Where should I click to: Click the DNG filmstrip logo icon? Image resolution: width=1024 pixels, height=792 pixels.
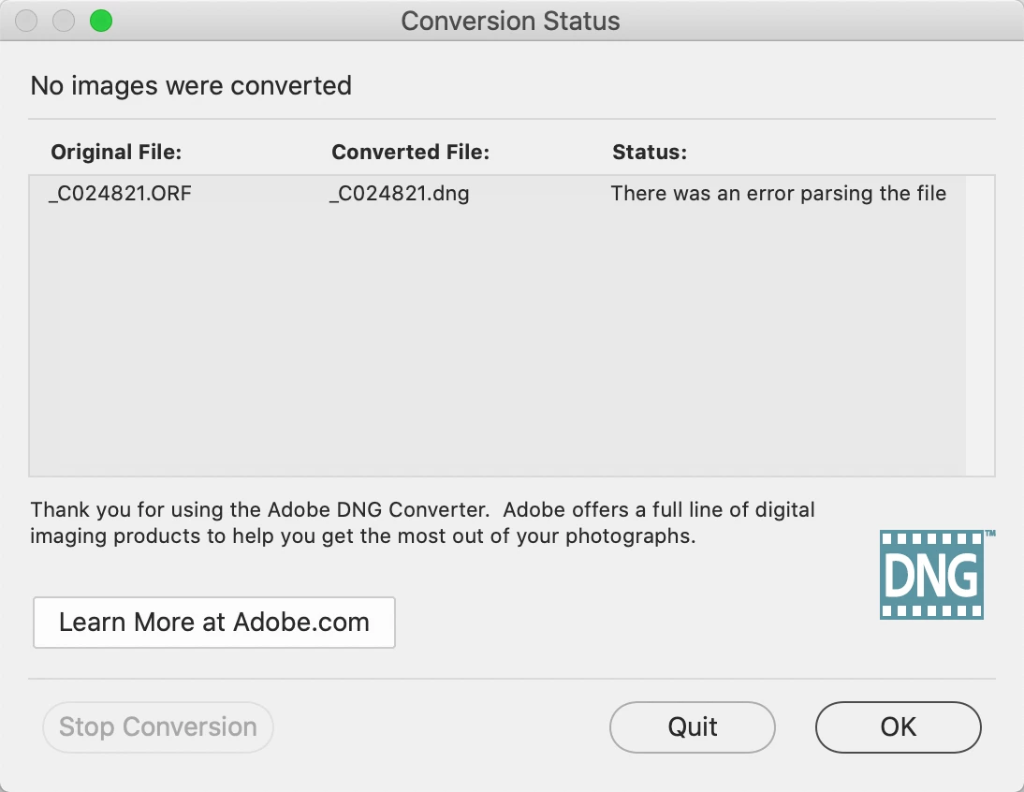(931, 575)
